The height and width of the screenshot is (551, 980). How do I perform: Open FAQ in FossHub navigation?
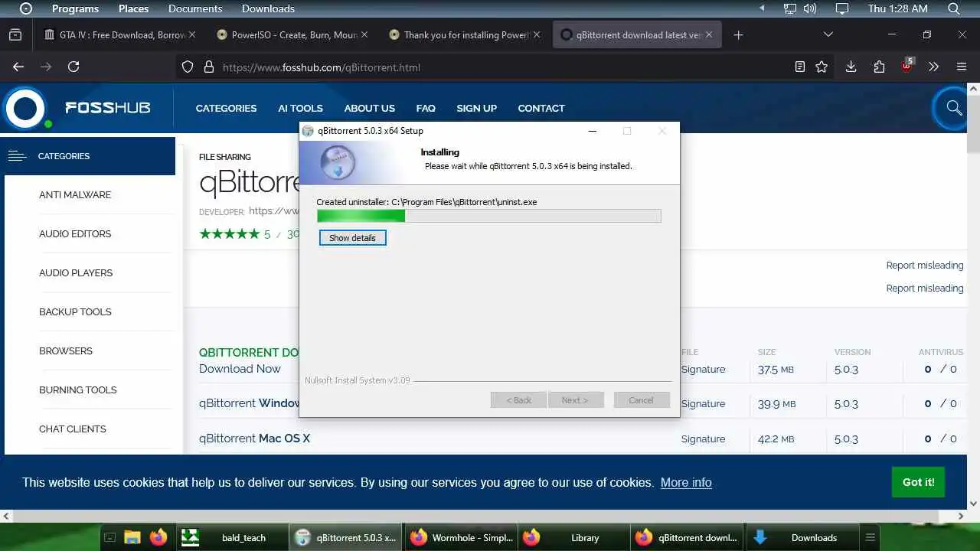[426, 108]
